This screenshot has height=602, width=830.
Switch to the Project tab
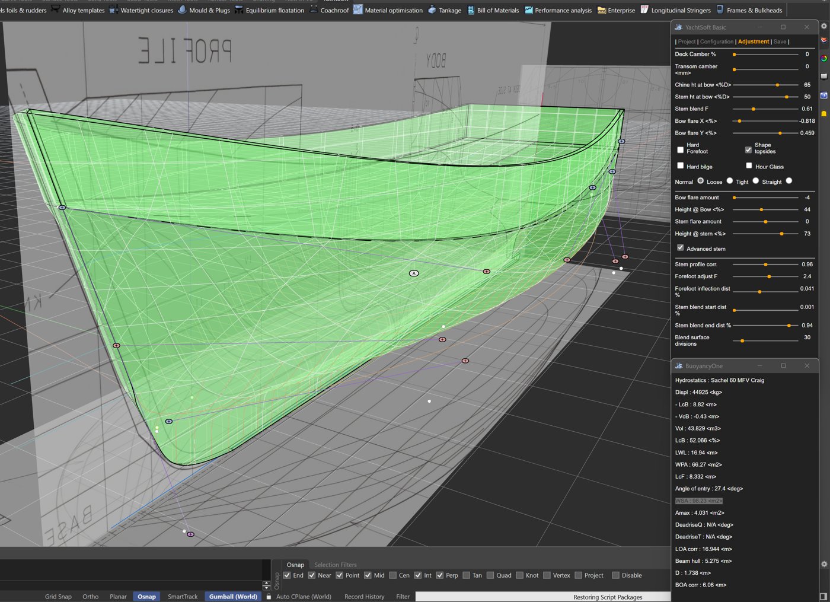(687, 42)
